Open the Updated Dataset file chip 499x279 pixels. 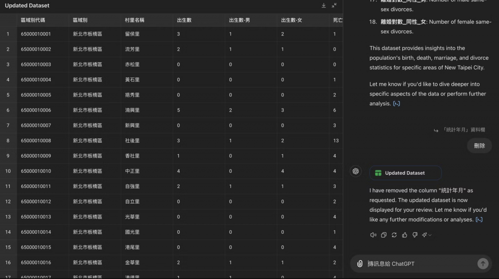[405, 173]
